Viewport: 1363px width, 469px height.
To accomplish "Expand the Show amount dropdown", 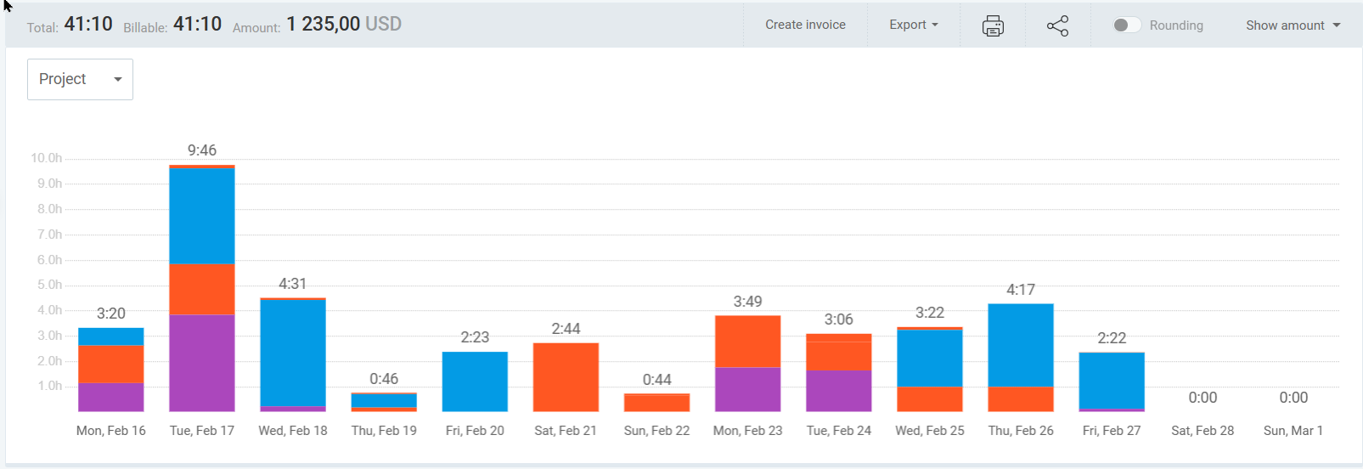I will [1293, 25].
